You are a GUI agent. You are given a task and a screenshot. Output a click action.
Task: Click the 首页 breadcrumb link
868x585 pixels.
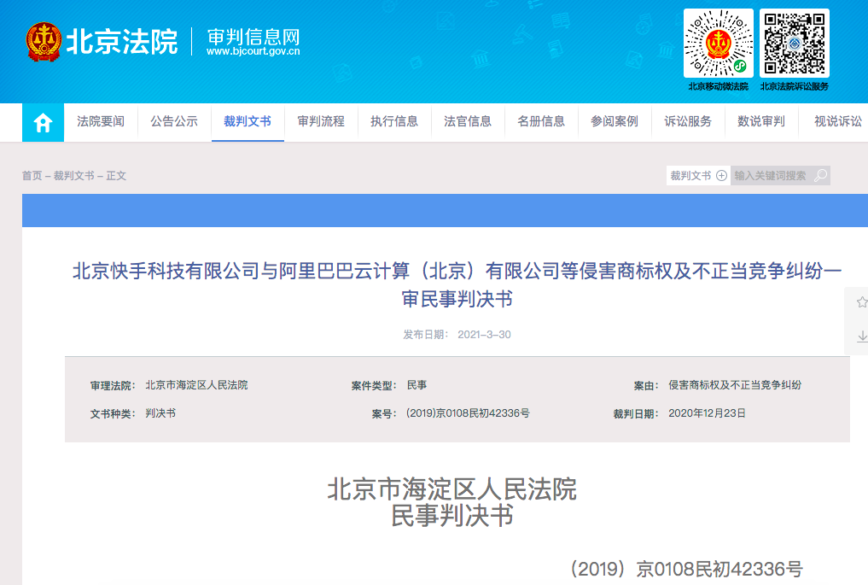pyautogui.click(x=32, y=176)
